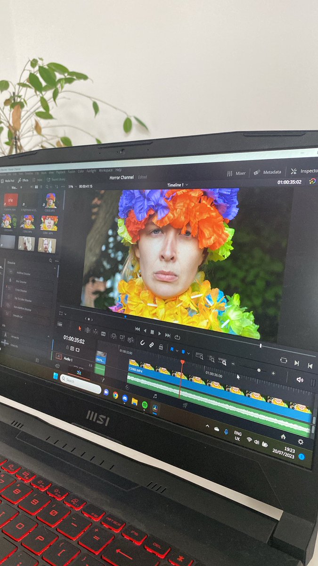Open the Help menu
Image resolution: width=318 pixels, height=566 pixels.
click(x=119, y=170)
